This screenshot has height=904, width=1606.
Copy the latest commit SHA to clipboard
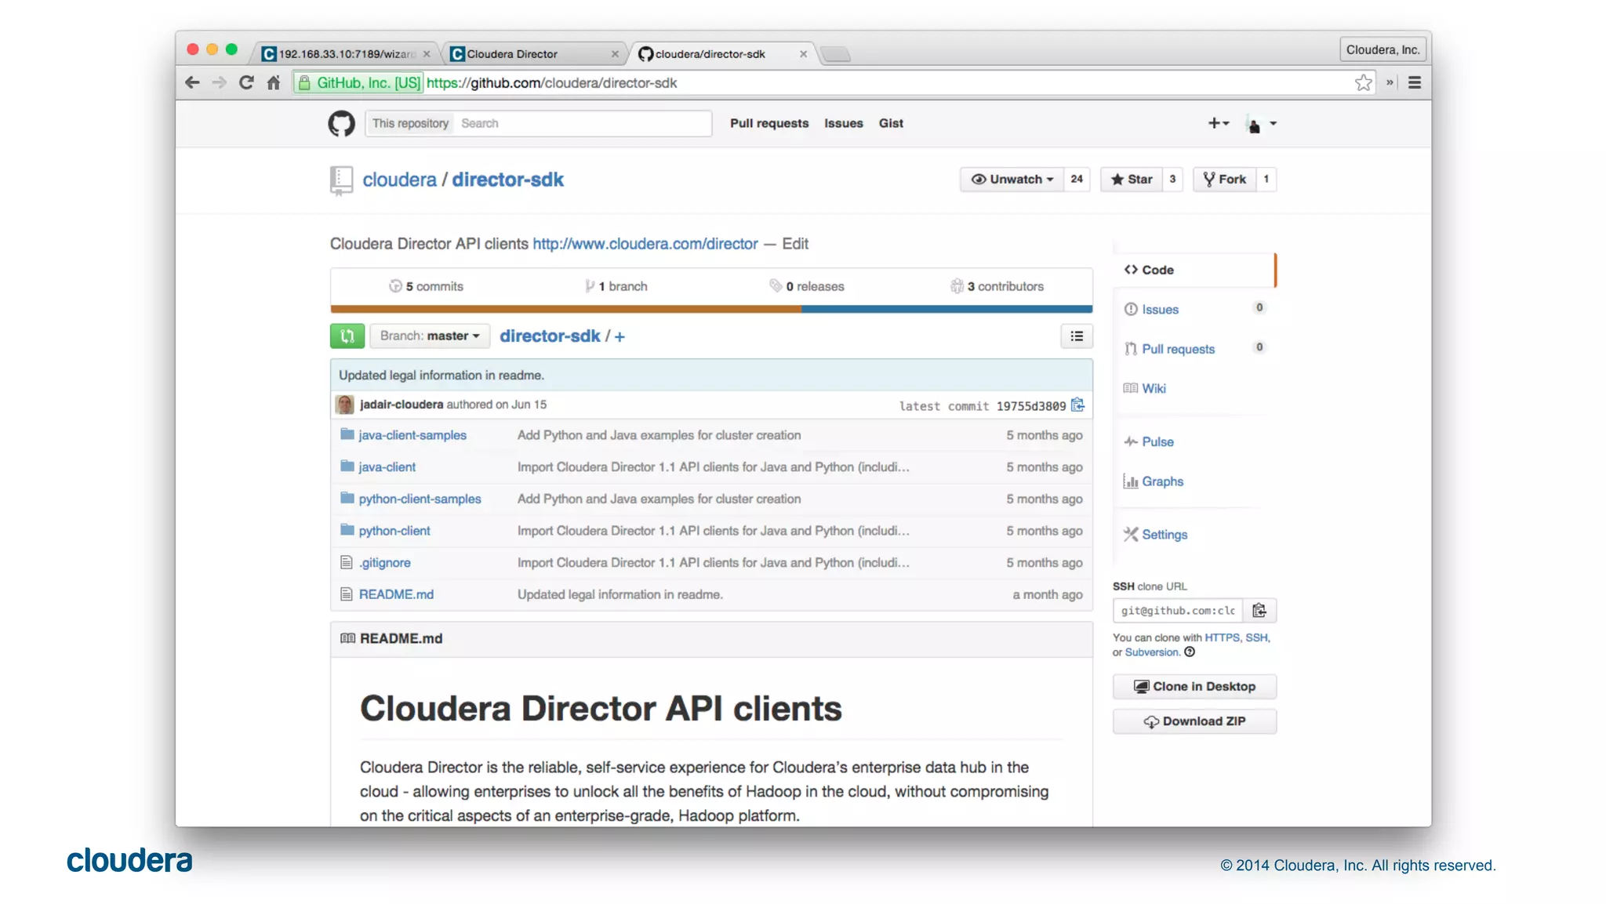pyautogui.click(x=1078, y=405)
